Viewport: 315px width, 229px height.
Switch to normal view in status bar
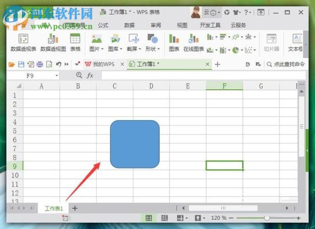coord(149,218)
